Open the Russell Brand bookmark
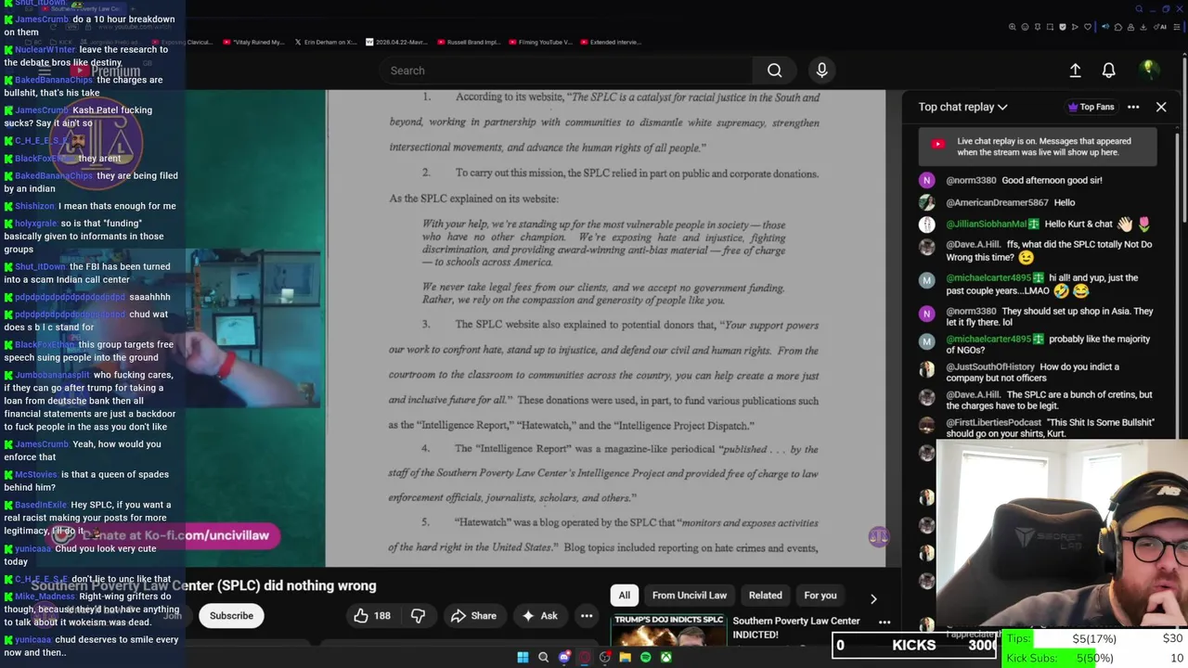Image resolution: width=1188 pixels, height=668 pixels. click(x=468, y=42)
